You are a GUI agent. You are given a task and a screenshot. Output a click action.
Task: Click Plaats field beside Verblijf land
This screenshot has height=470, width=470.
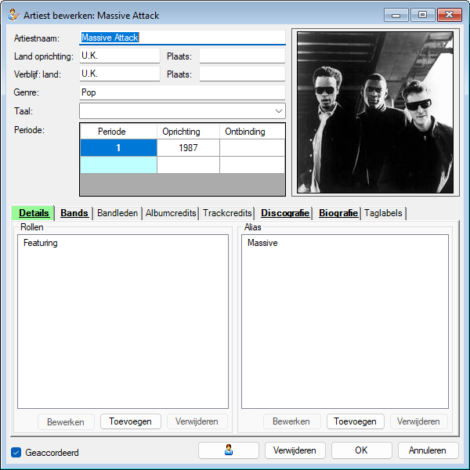(242, 74)
